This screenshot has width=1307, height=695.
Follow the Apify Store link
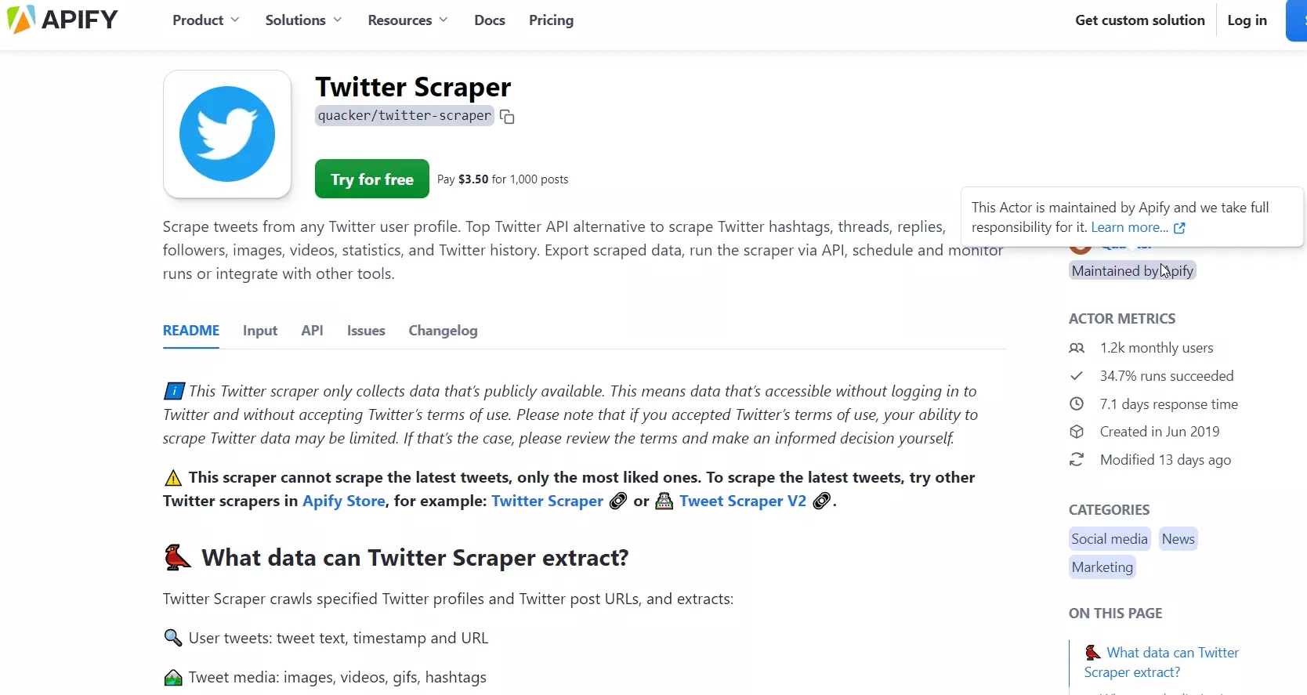pos(344,501)
